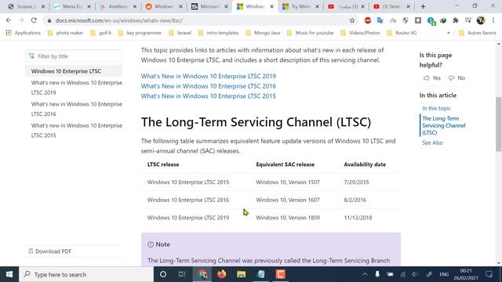Click the Filter by title box
This screenshot has height=282, width=502.
point(74,56)
